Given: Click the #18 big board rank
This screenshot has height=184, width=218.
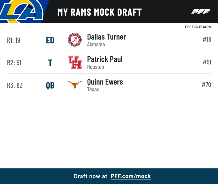Looking at the screenshot, I should click(x=207, y=40).
